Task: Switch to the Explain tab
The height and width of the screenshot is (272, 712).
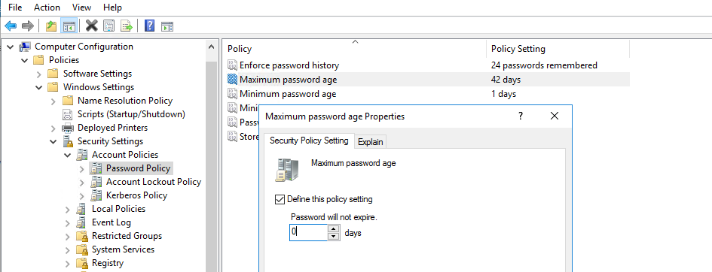Action: click(371, 142)
